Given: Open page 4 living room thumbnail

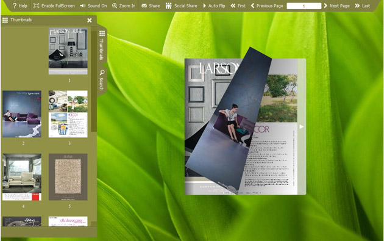Looking at the screenshot, I should 22,177.
